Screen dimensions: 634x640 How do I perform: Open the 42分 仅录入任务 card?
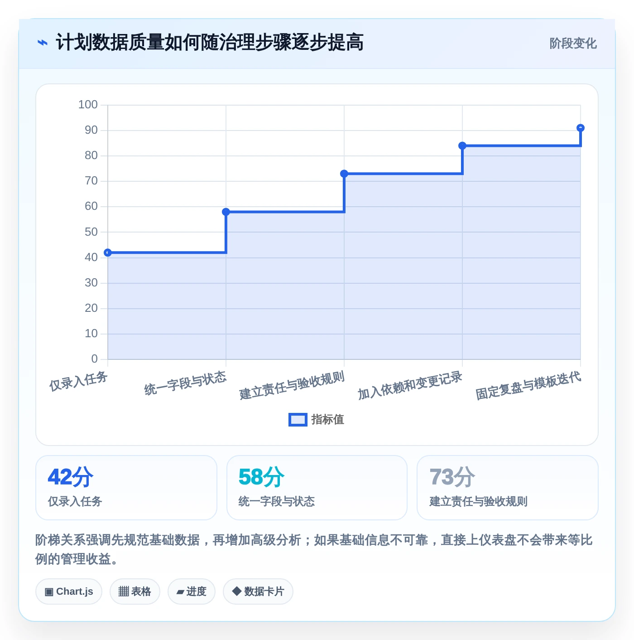[x=126, y=488]
